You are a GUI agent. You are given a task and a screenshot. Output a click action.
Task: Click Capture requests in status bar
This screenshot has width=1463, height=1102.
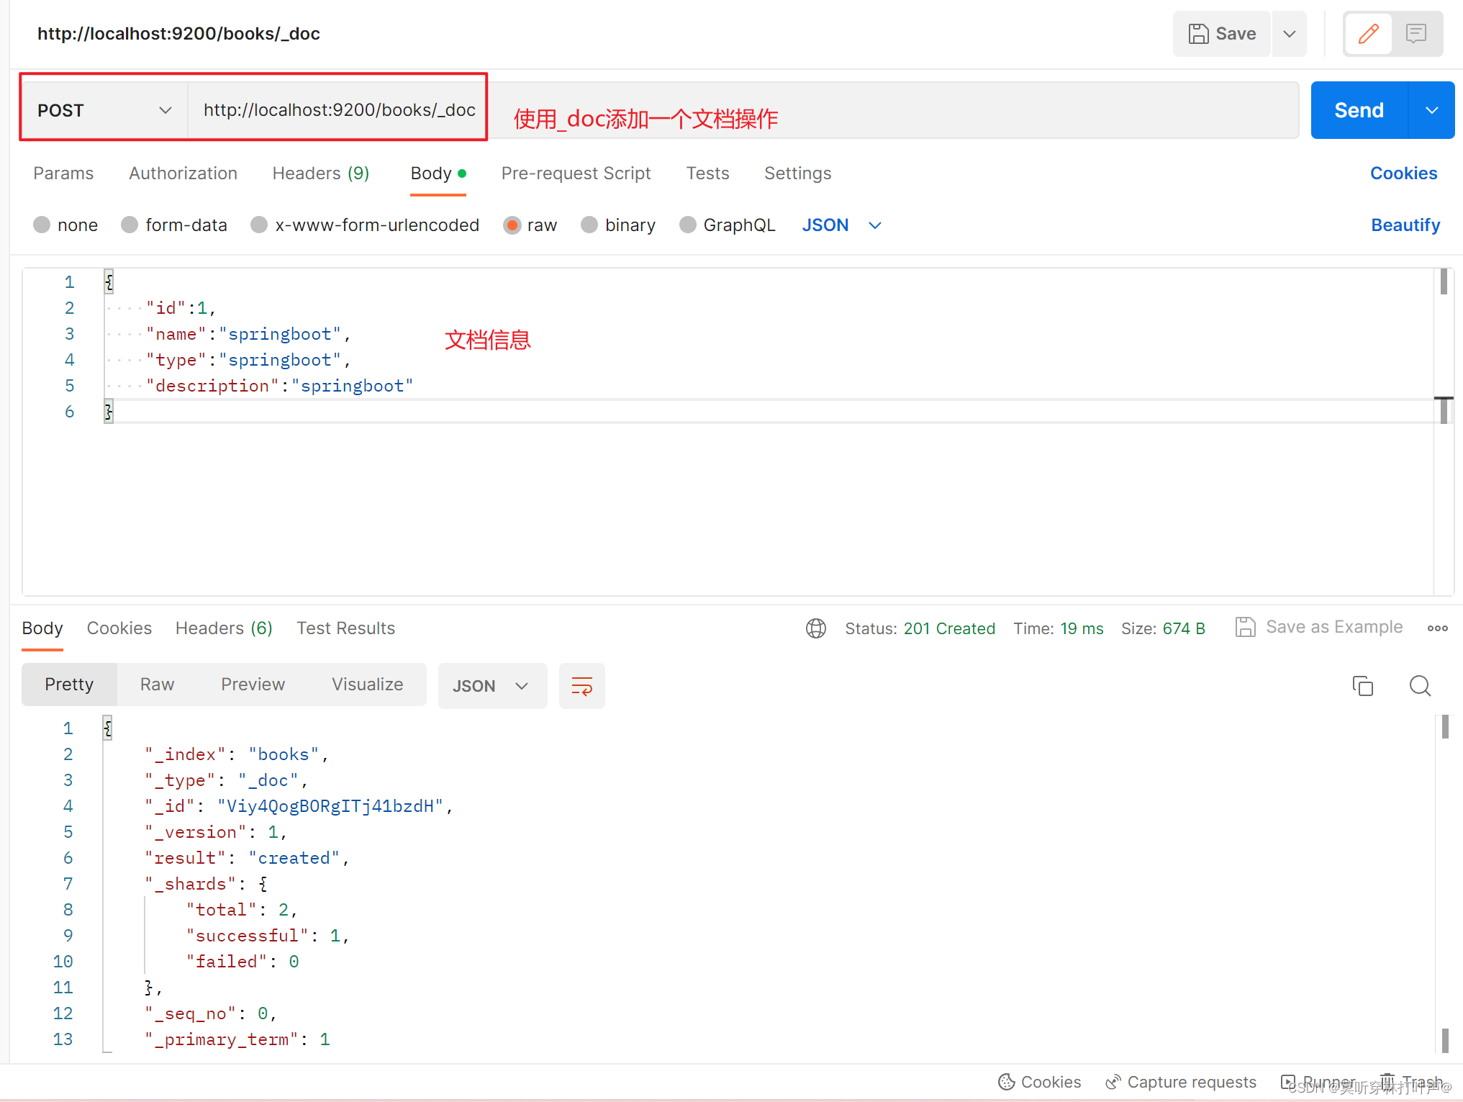pyautogui.click(x=1181, y=1082)
